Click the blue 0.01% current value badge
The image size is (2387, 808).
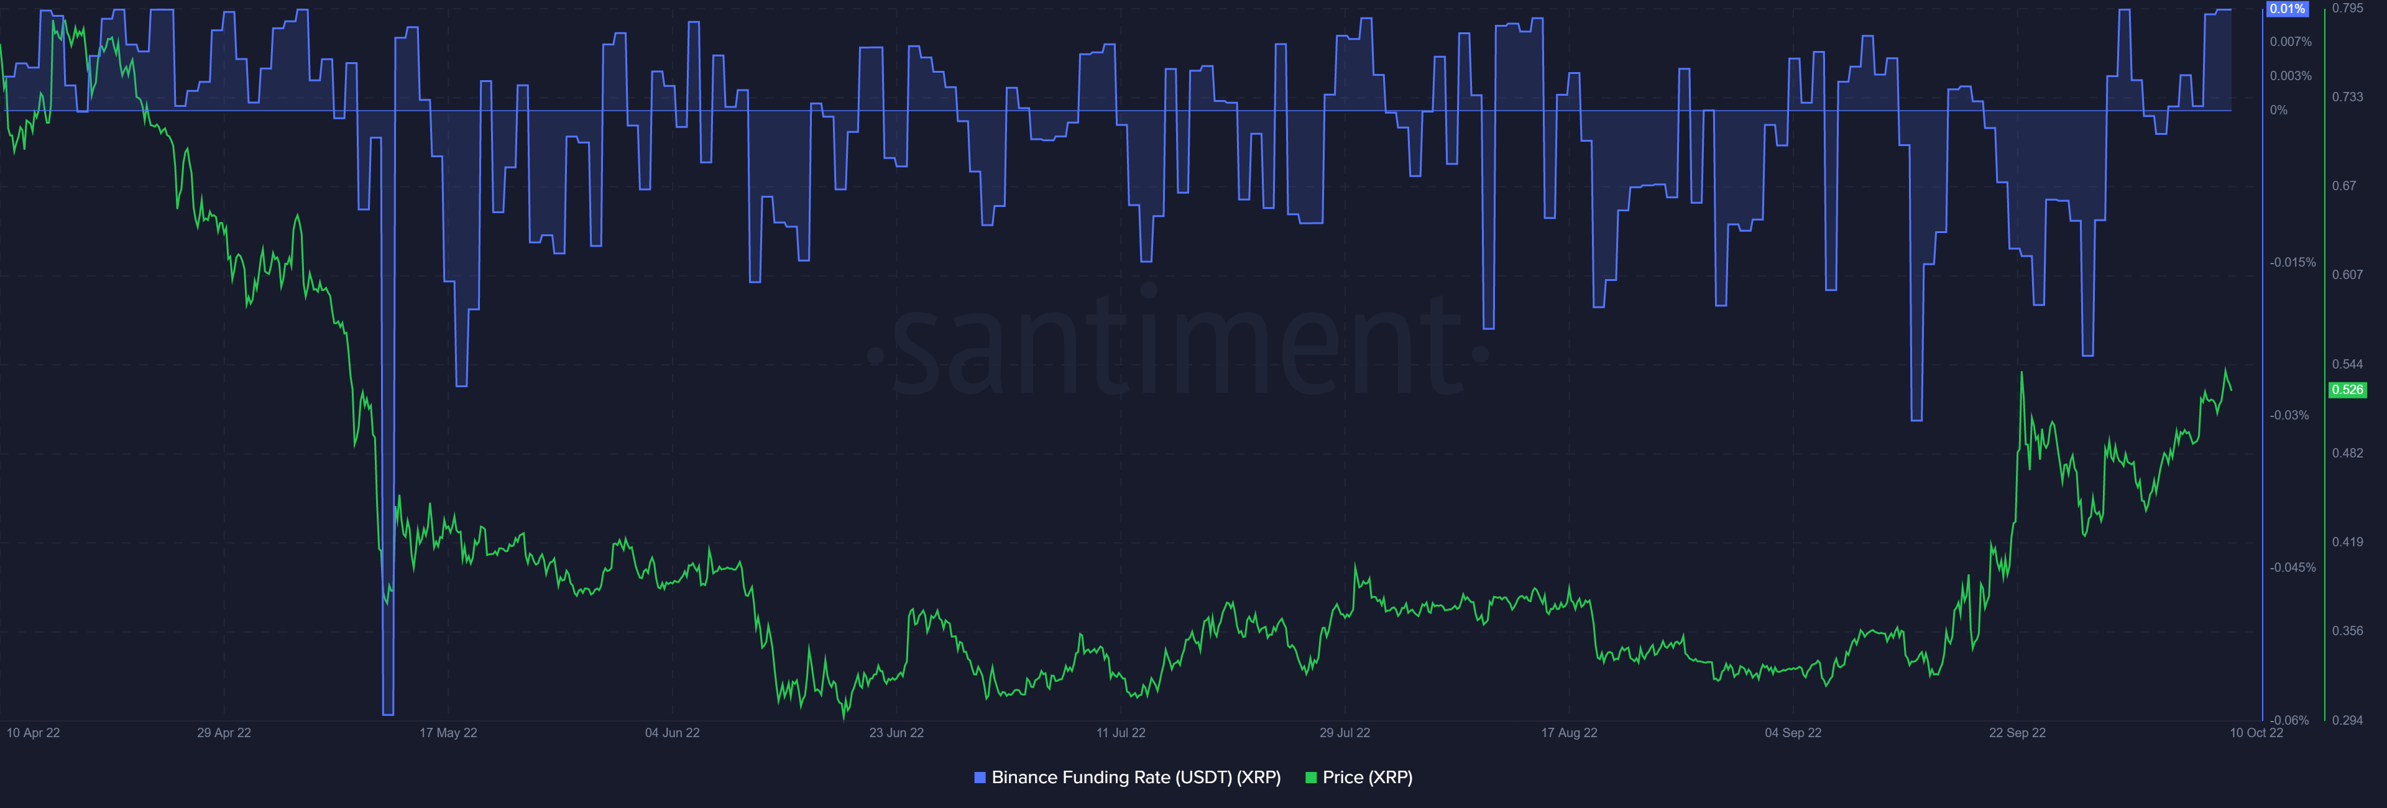pos(2286,8)
